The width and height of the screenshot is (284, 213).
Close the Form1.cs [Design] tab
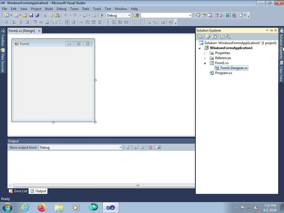click(39, 31)
